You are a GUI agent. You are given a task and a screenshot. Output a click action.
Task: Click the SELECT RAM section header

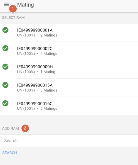tap(13, 18)
